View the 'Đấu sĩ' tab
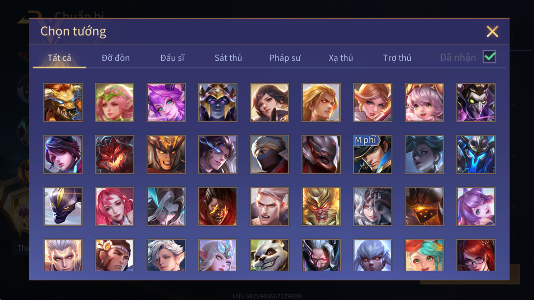Screen dimensions: 534x300 pyautogui.click(x=172, y=57)
